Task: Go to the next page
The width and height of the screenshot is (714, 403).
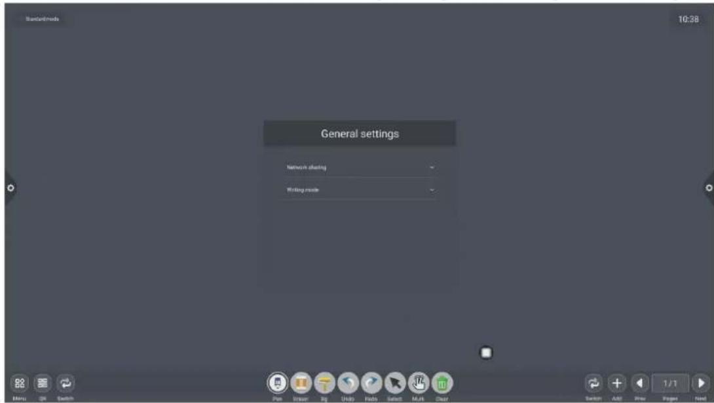Action: 701,383
